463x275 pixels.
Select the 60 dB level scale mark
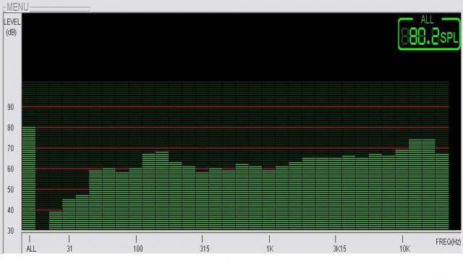coord(11,169)
